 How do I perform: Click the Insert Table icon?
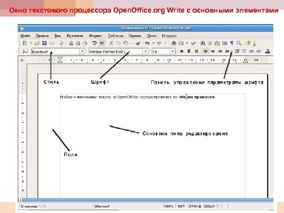tap(181, 43)
